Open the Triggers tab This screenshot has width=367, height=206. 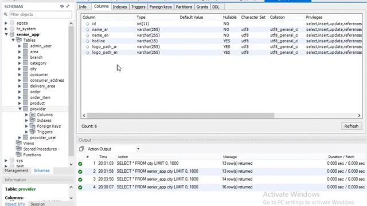(x=138, y=7)
